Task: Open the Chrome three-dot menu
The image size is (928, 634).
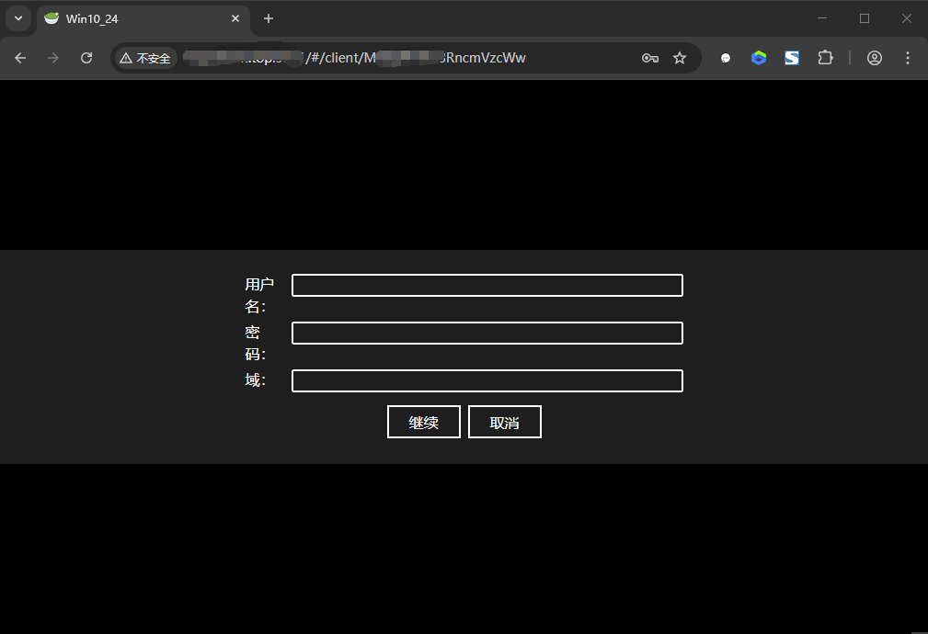Action: pyautogui.click(x=908, y=58)
